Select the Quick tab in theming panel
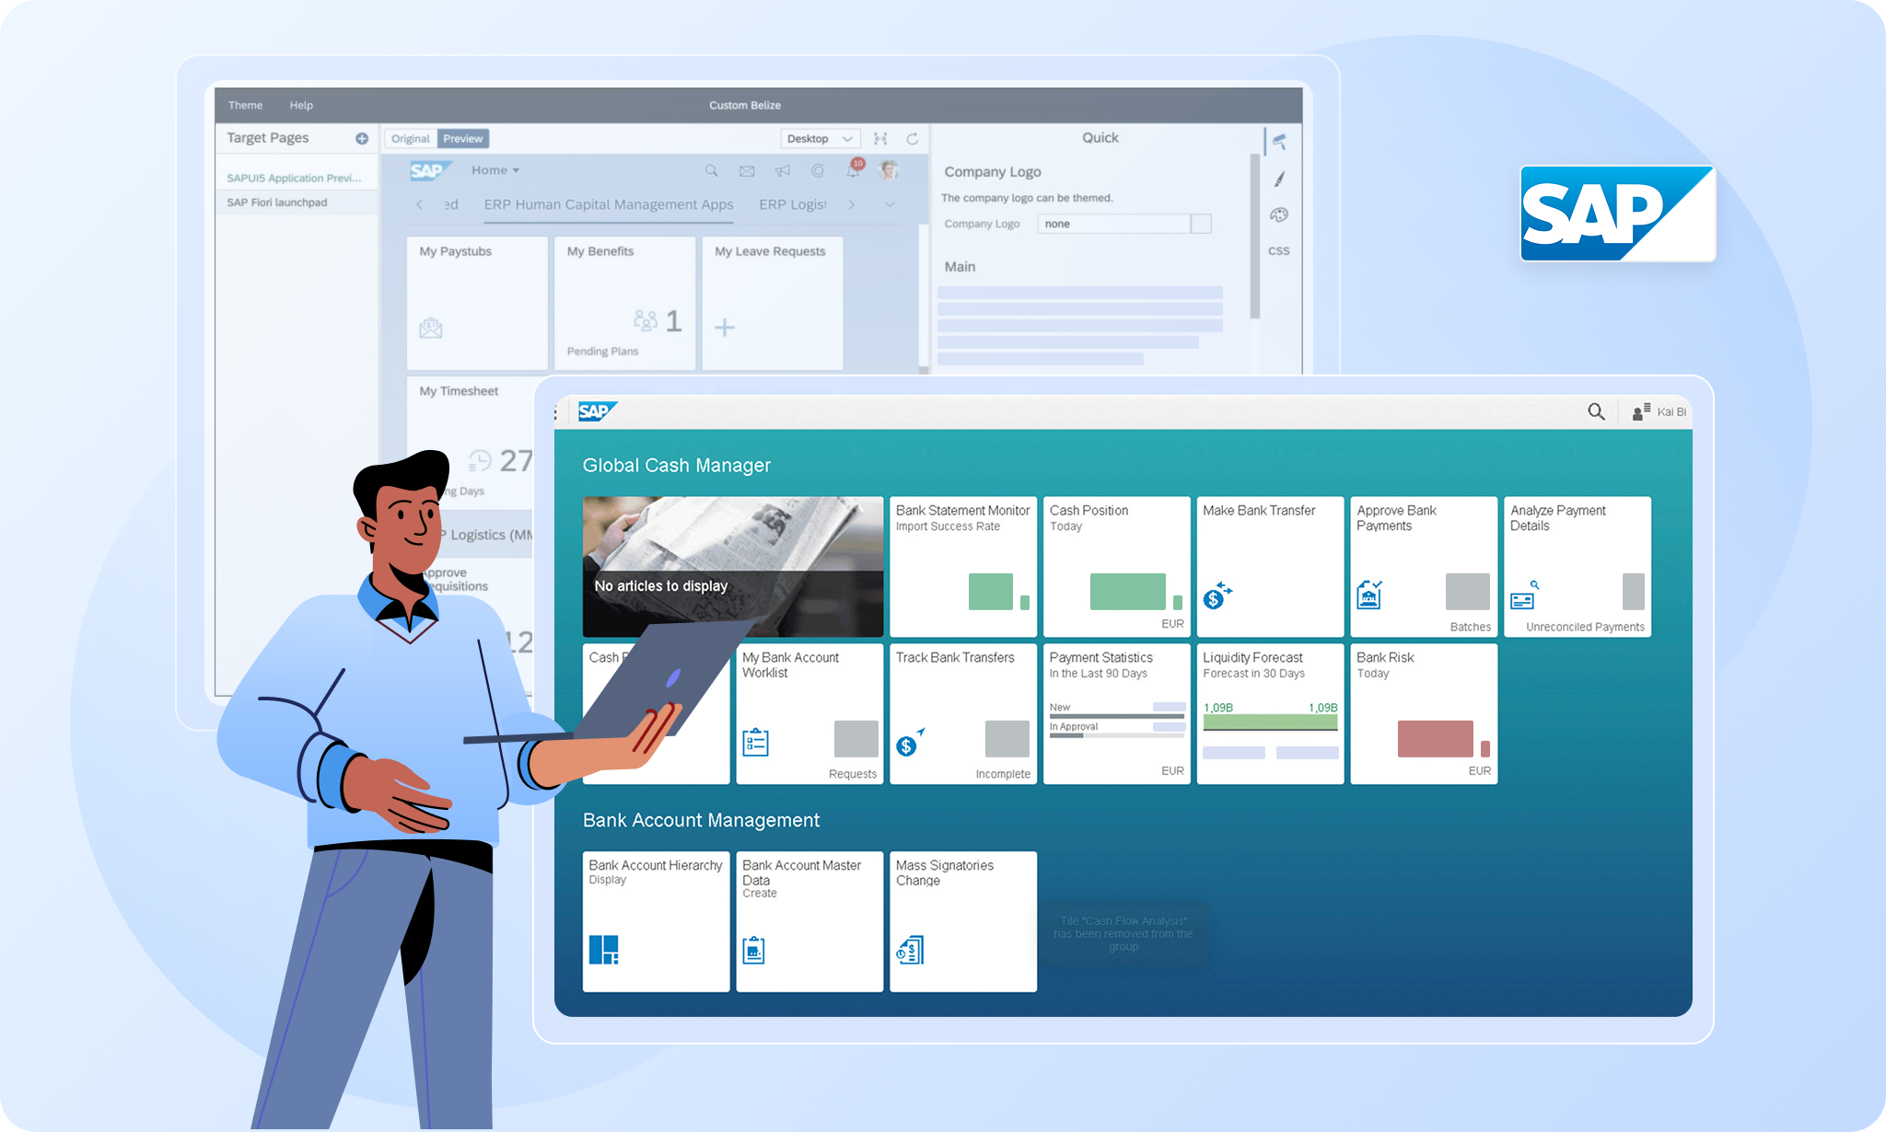The width and height of the screenshot is (1886, 1132). tap(1100, 138)
